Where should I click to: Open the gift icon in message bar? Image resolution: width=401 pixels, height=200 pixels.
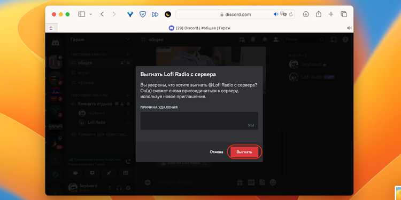click(240, 182)
